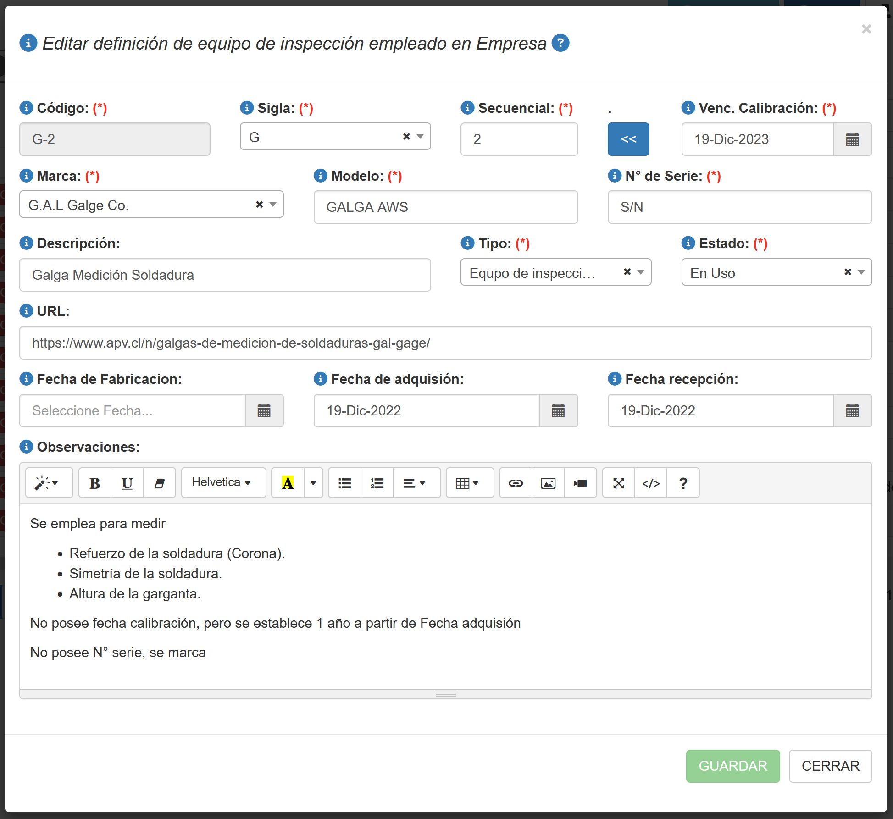The height and width of the screenshot is (819, 893).
Task: Open the Helvetica font family dropdown
Action: (223, 483)
